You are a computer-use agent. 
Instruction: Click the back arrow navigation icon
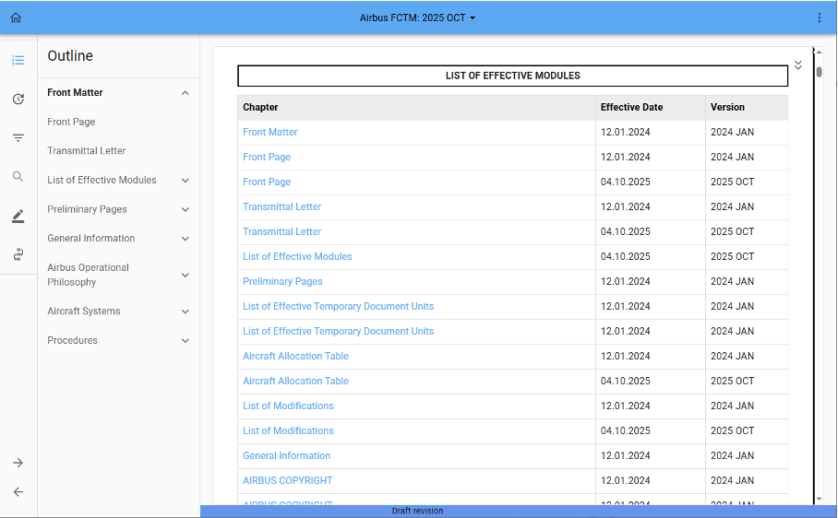coord(18,492)
